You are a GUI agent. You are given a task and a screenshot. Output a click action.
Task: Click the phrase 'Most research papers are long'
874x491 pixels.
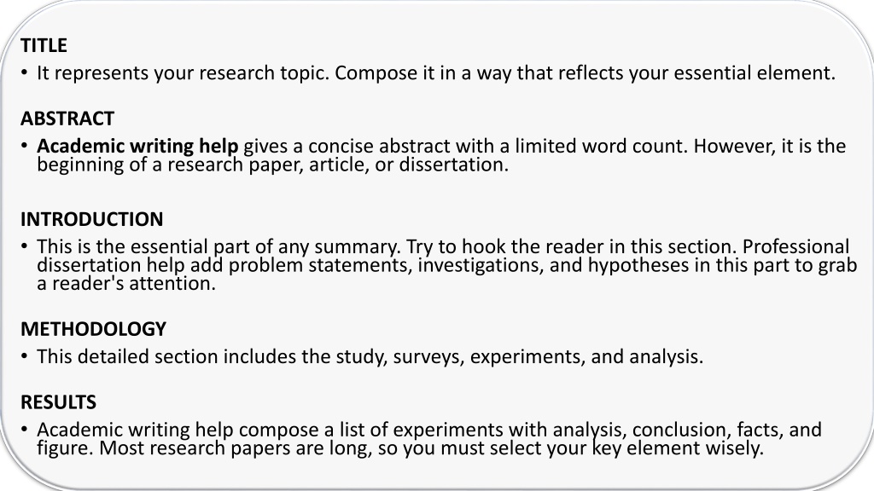tap(235, 448)
